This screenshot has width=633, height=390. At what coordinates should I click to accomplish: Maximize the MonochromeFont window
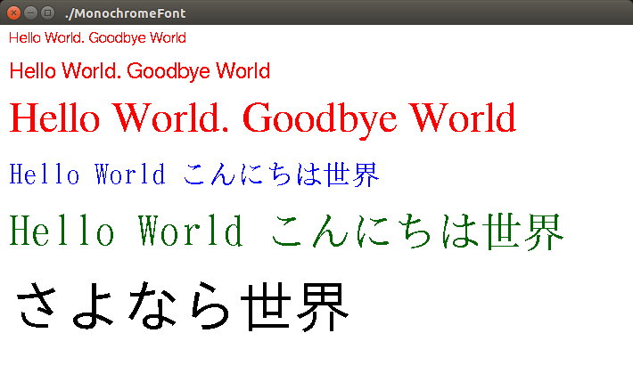(47, 12)
